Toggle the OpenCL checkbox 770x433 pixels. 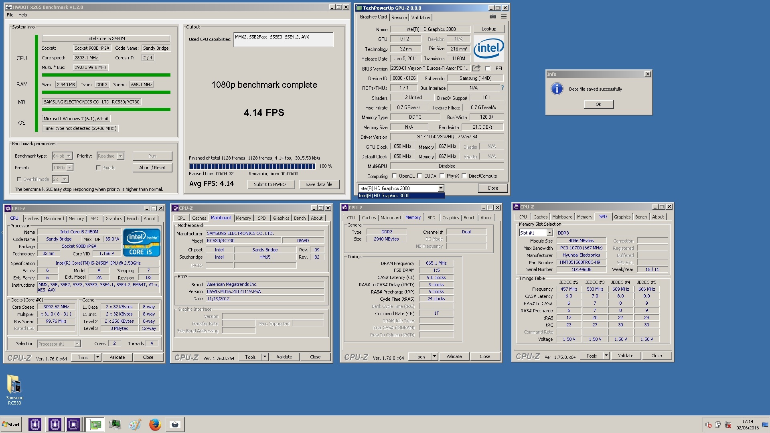coord(394,176)
